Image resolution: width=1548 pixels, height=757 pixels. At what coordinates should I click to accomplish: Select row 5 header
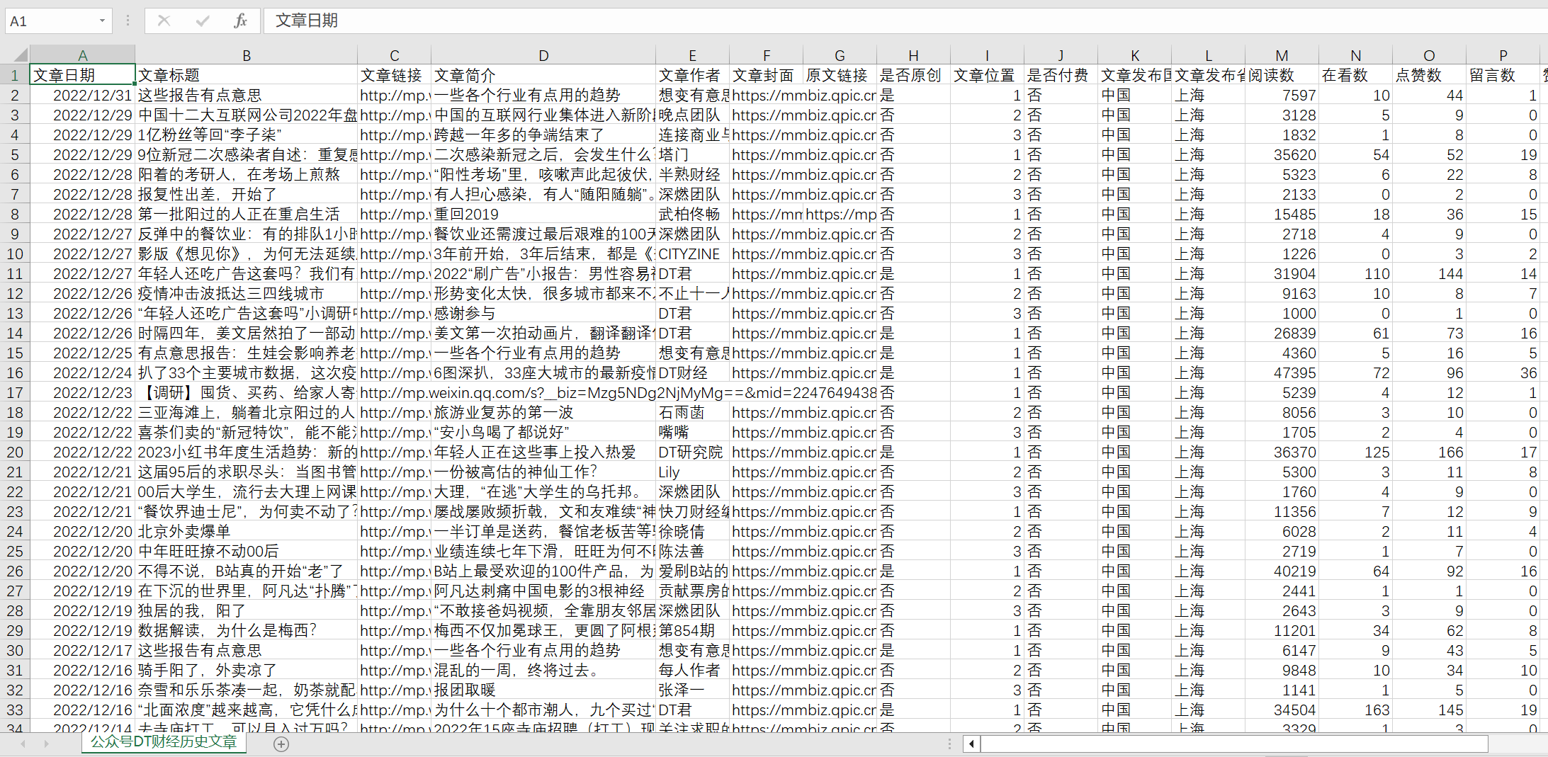(x=14, y=154)
